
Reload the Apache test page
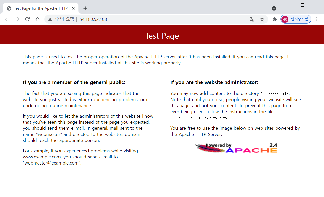click(27, 19)
